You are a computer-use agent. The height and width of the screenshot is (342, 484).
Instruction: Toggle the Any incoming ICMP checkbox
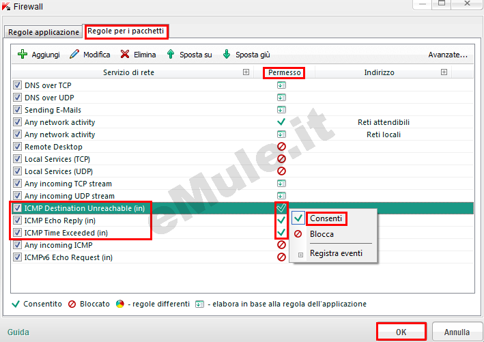point(18,245)
